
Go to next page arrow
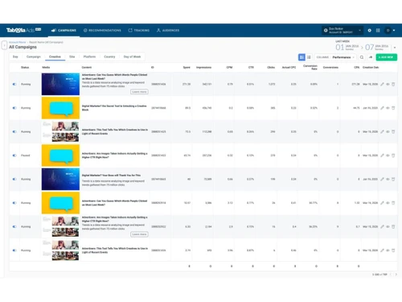pyautogui.click(x=396, y=275)
